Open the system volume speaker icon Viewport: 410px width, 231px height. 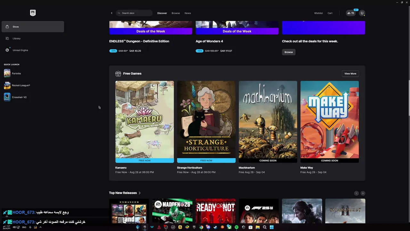click(14, 227)
